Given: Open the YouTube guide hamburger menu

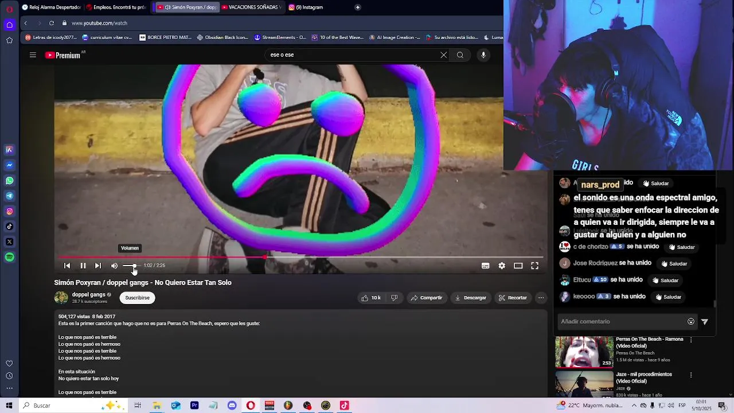Looking at the screenshot, I should (33, 55).
